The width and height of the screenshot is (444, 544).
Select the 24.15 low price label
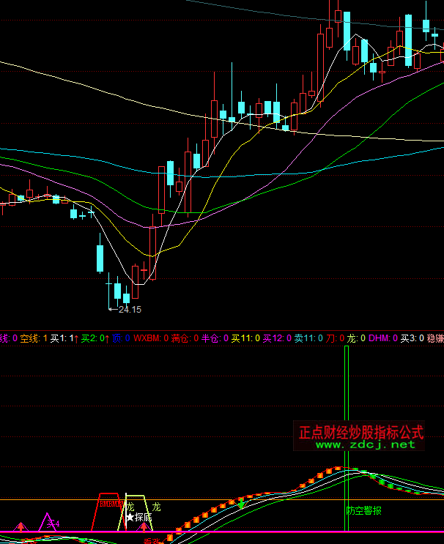(x=129, y=310)
